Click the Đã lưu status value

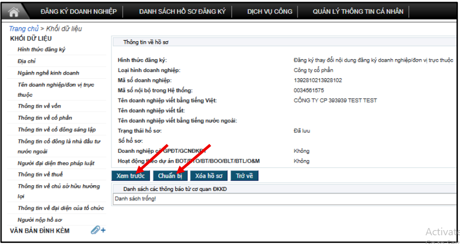click(x=302, y=131)
